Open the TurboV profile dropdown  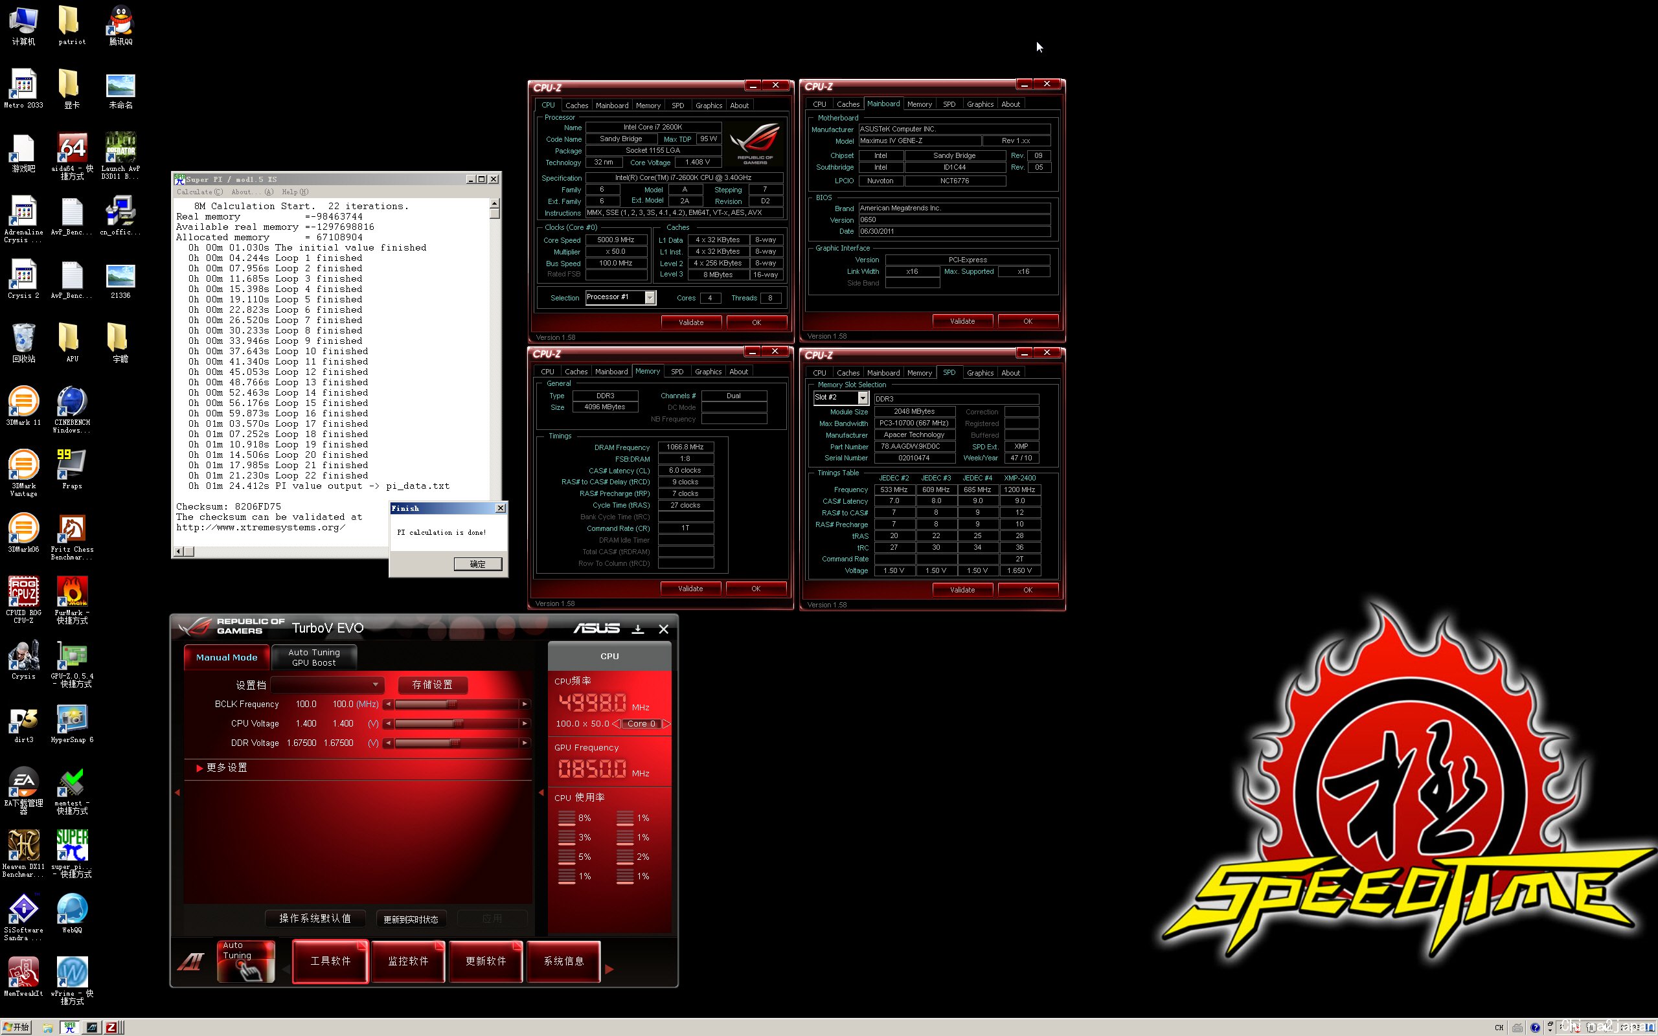pos(327,684)
